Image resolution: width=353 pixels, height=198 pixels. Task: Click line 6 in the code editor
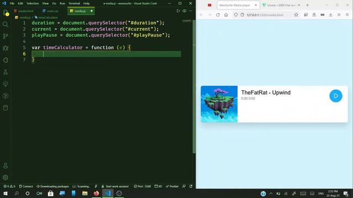tap(106, 54)
